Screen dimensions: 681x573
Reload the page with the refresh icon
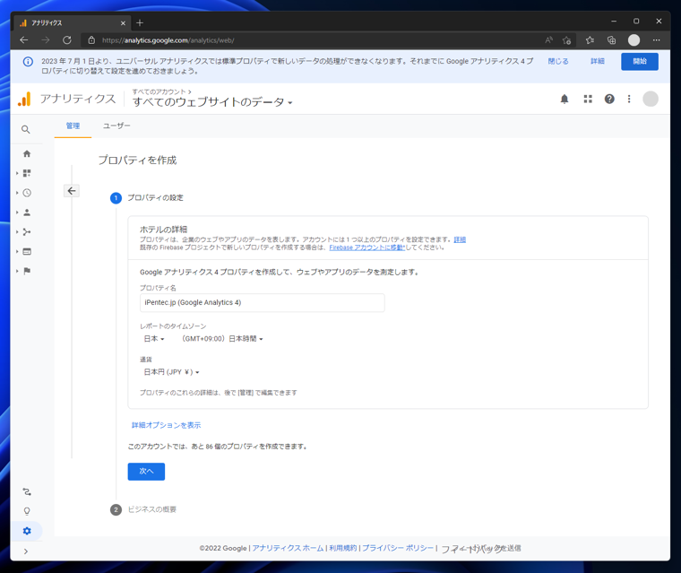point(67,40)
